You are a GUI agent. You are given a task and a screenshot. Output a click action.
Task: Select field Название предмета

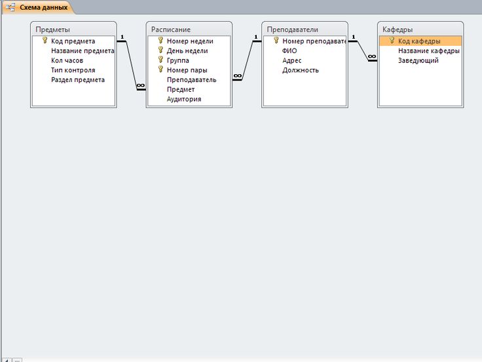click(x=73, y=50)
